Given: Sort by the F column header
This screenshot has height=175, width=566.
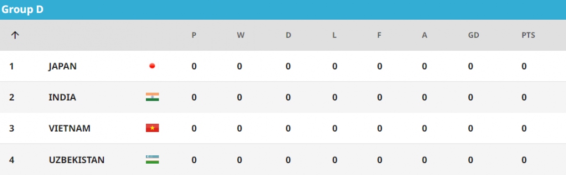Looking at the screenshot, I should pyautogui.click(x=379, y=35).
